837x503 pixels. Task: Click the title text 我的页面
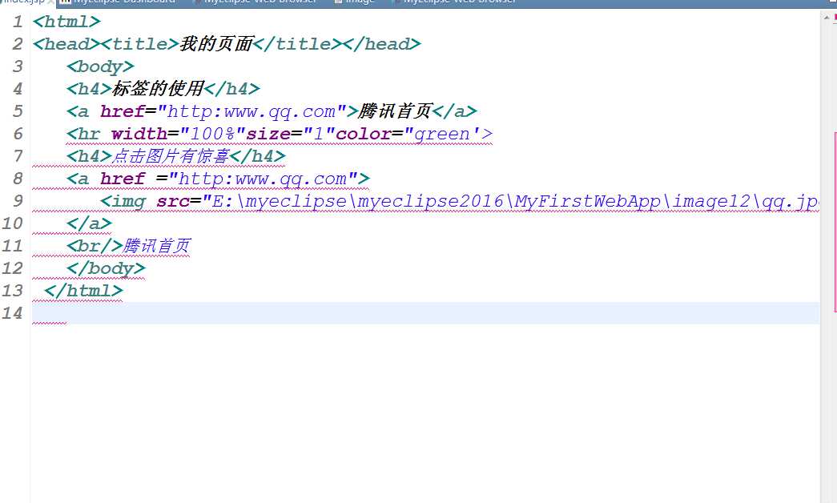click(x=215, y=44)
